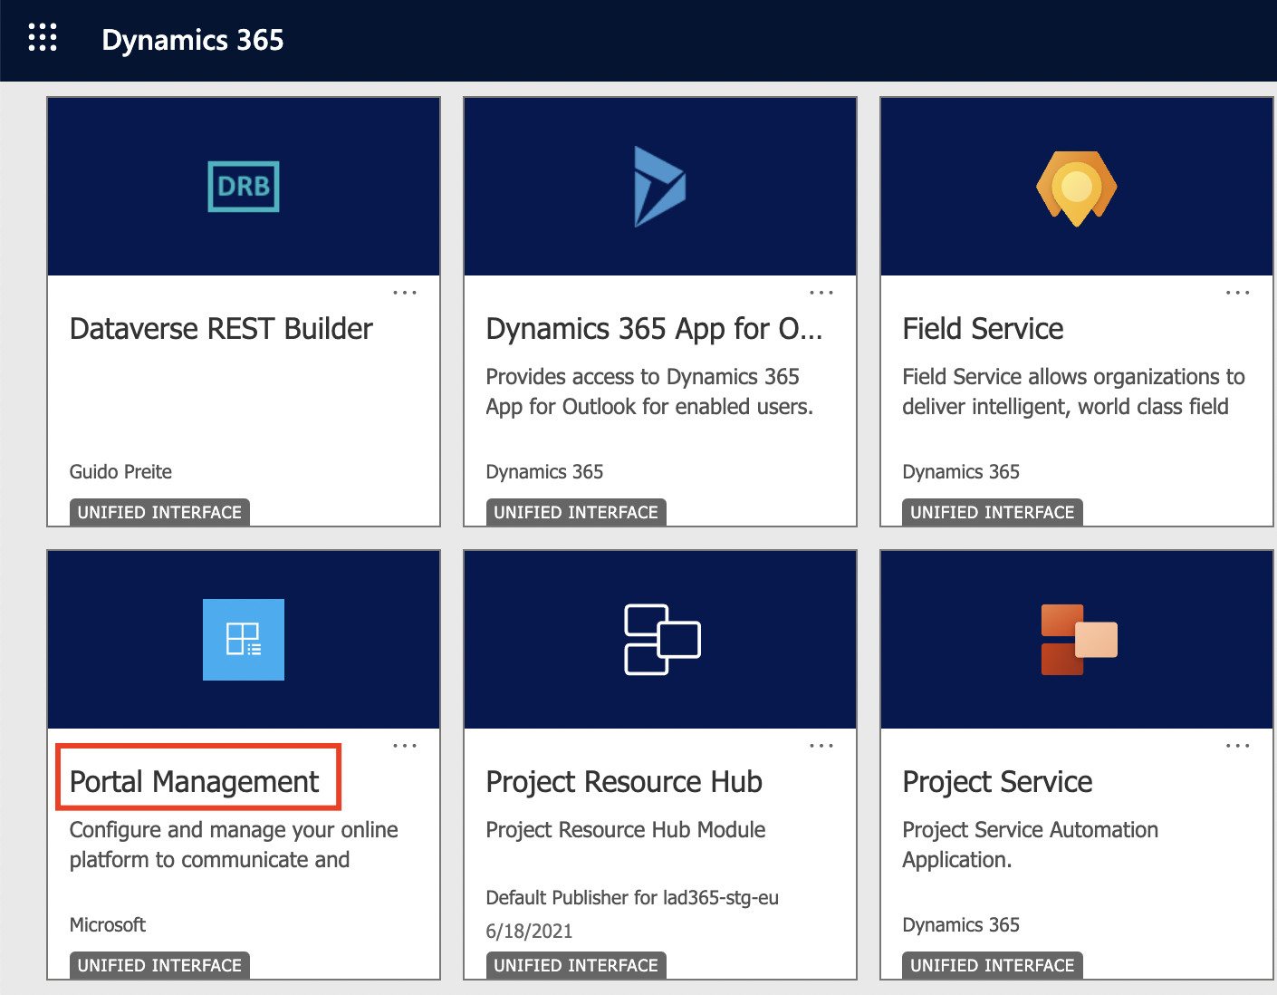Click 'Provides access to Dynamics 365' description
1277x995 pixels.
pyautogui.click(x=643, y=377)
